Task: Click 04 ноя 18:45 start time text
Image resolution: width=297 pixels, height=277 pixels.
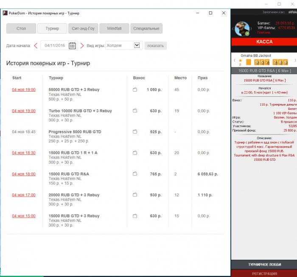Action: pyautogui.click(x=24, y=132)
